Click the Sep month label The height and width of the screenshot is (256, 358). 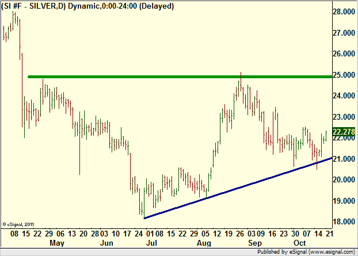pos(255,243)
